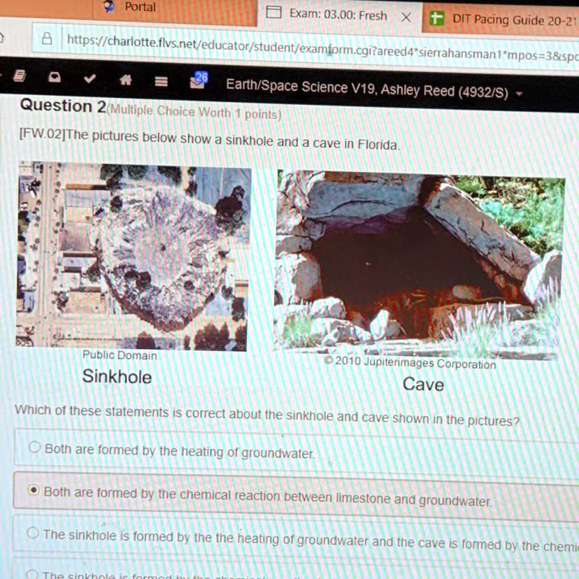Open the mail inbox with 26 badge
This screenshot has height=579, width=579.
[x=198, y=82]
